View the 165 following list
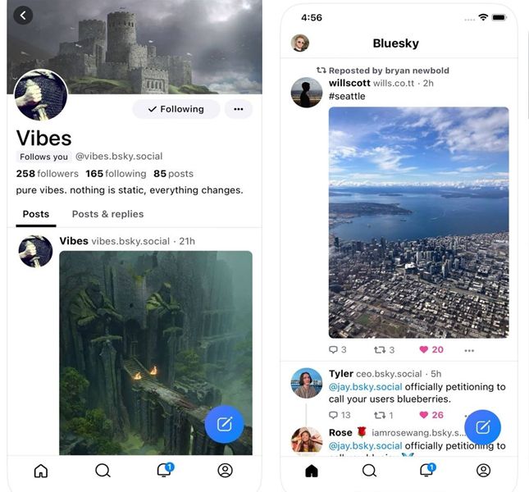This screenshot has width=529, height=492. (x=116, y=174)
